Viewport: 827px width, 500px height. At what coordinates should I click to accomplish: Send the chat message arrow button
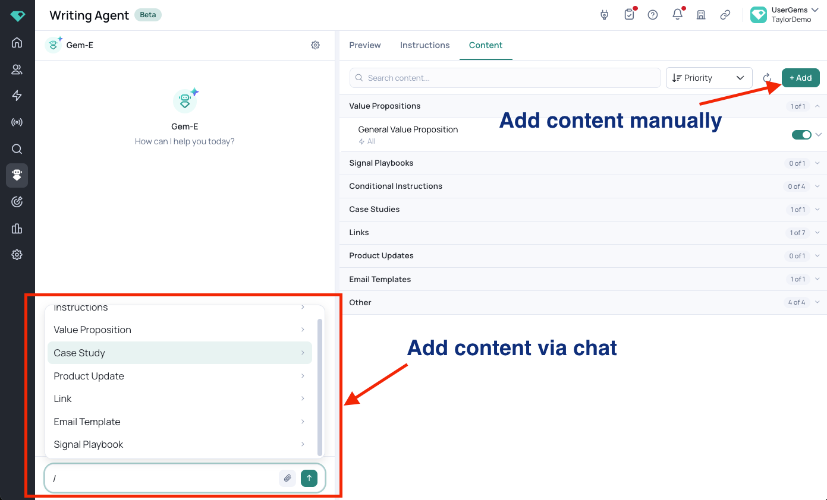(309, 478)
